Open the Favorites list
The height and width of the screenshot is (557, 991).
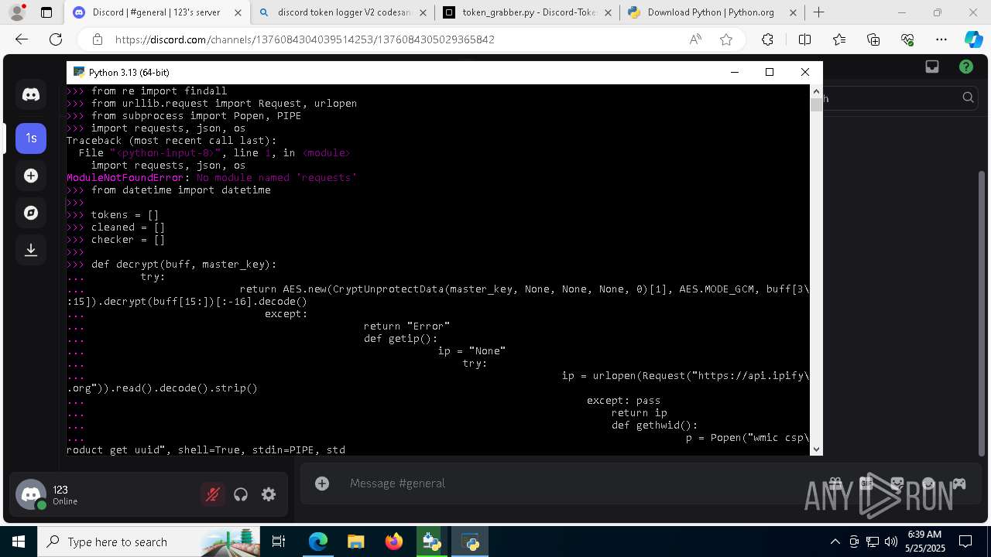coord(839,39)
